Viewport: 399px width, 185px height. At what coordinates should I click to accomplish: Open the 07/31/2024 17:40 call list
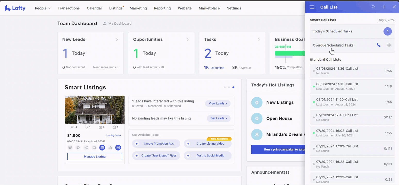352,117
